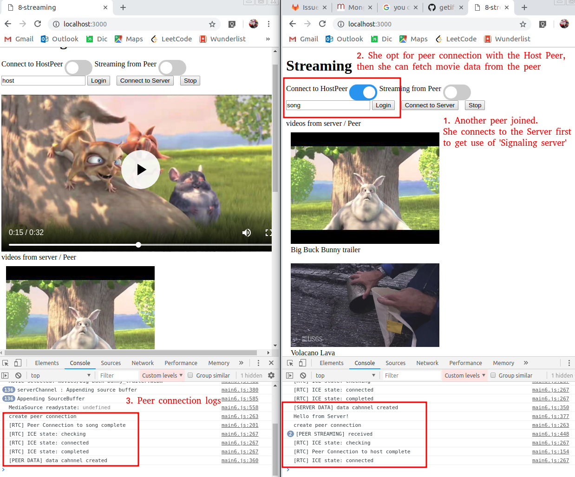The width and height of the screenshot is (575, 477).
Task: Enter fullscreen on the left video
Action: 268,232
